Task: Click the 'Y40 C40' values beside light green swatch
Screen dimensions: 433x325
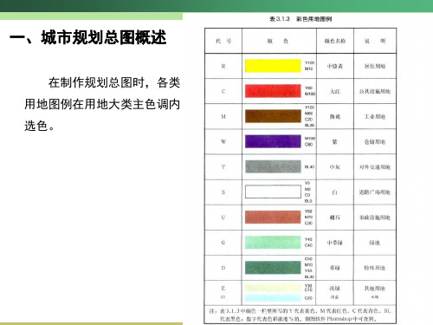Action: 308,242
